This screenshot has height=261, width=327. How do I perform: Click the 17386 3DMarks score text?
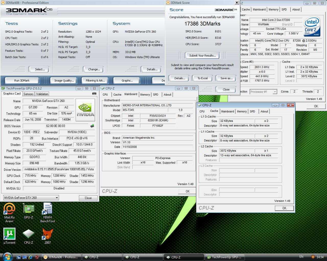(202, 24)
